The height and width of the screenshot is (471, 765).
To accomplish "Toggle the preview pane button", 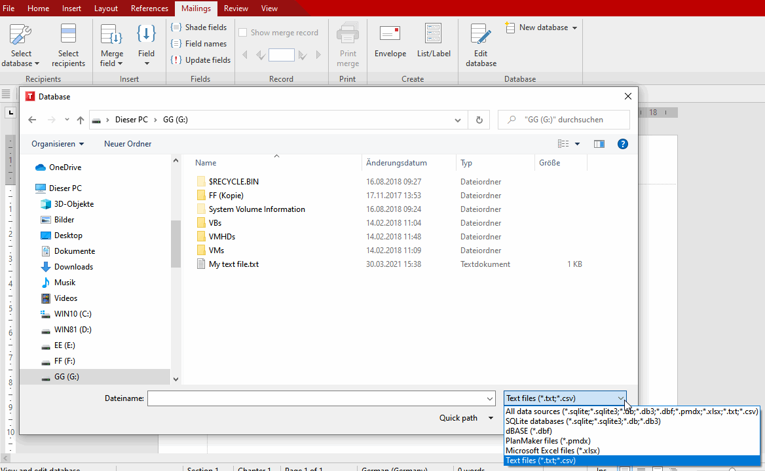I will (x=599, y=144).
